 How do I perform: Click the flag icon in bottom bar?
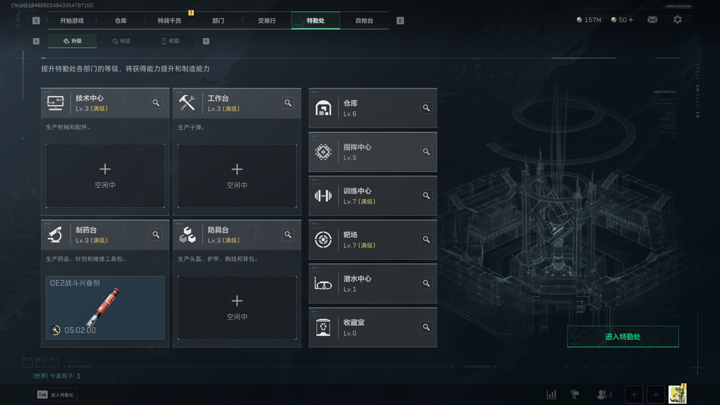(x=575, y=394)
